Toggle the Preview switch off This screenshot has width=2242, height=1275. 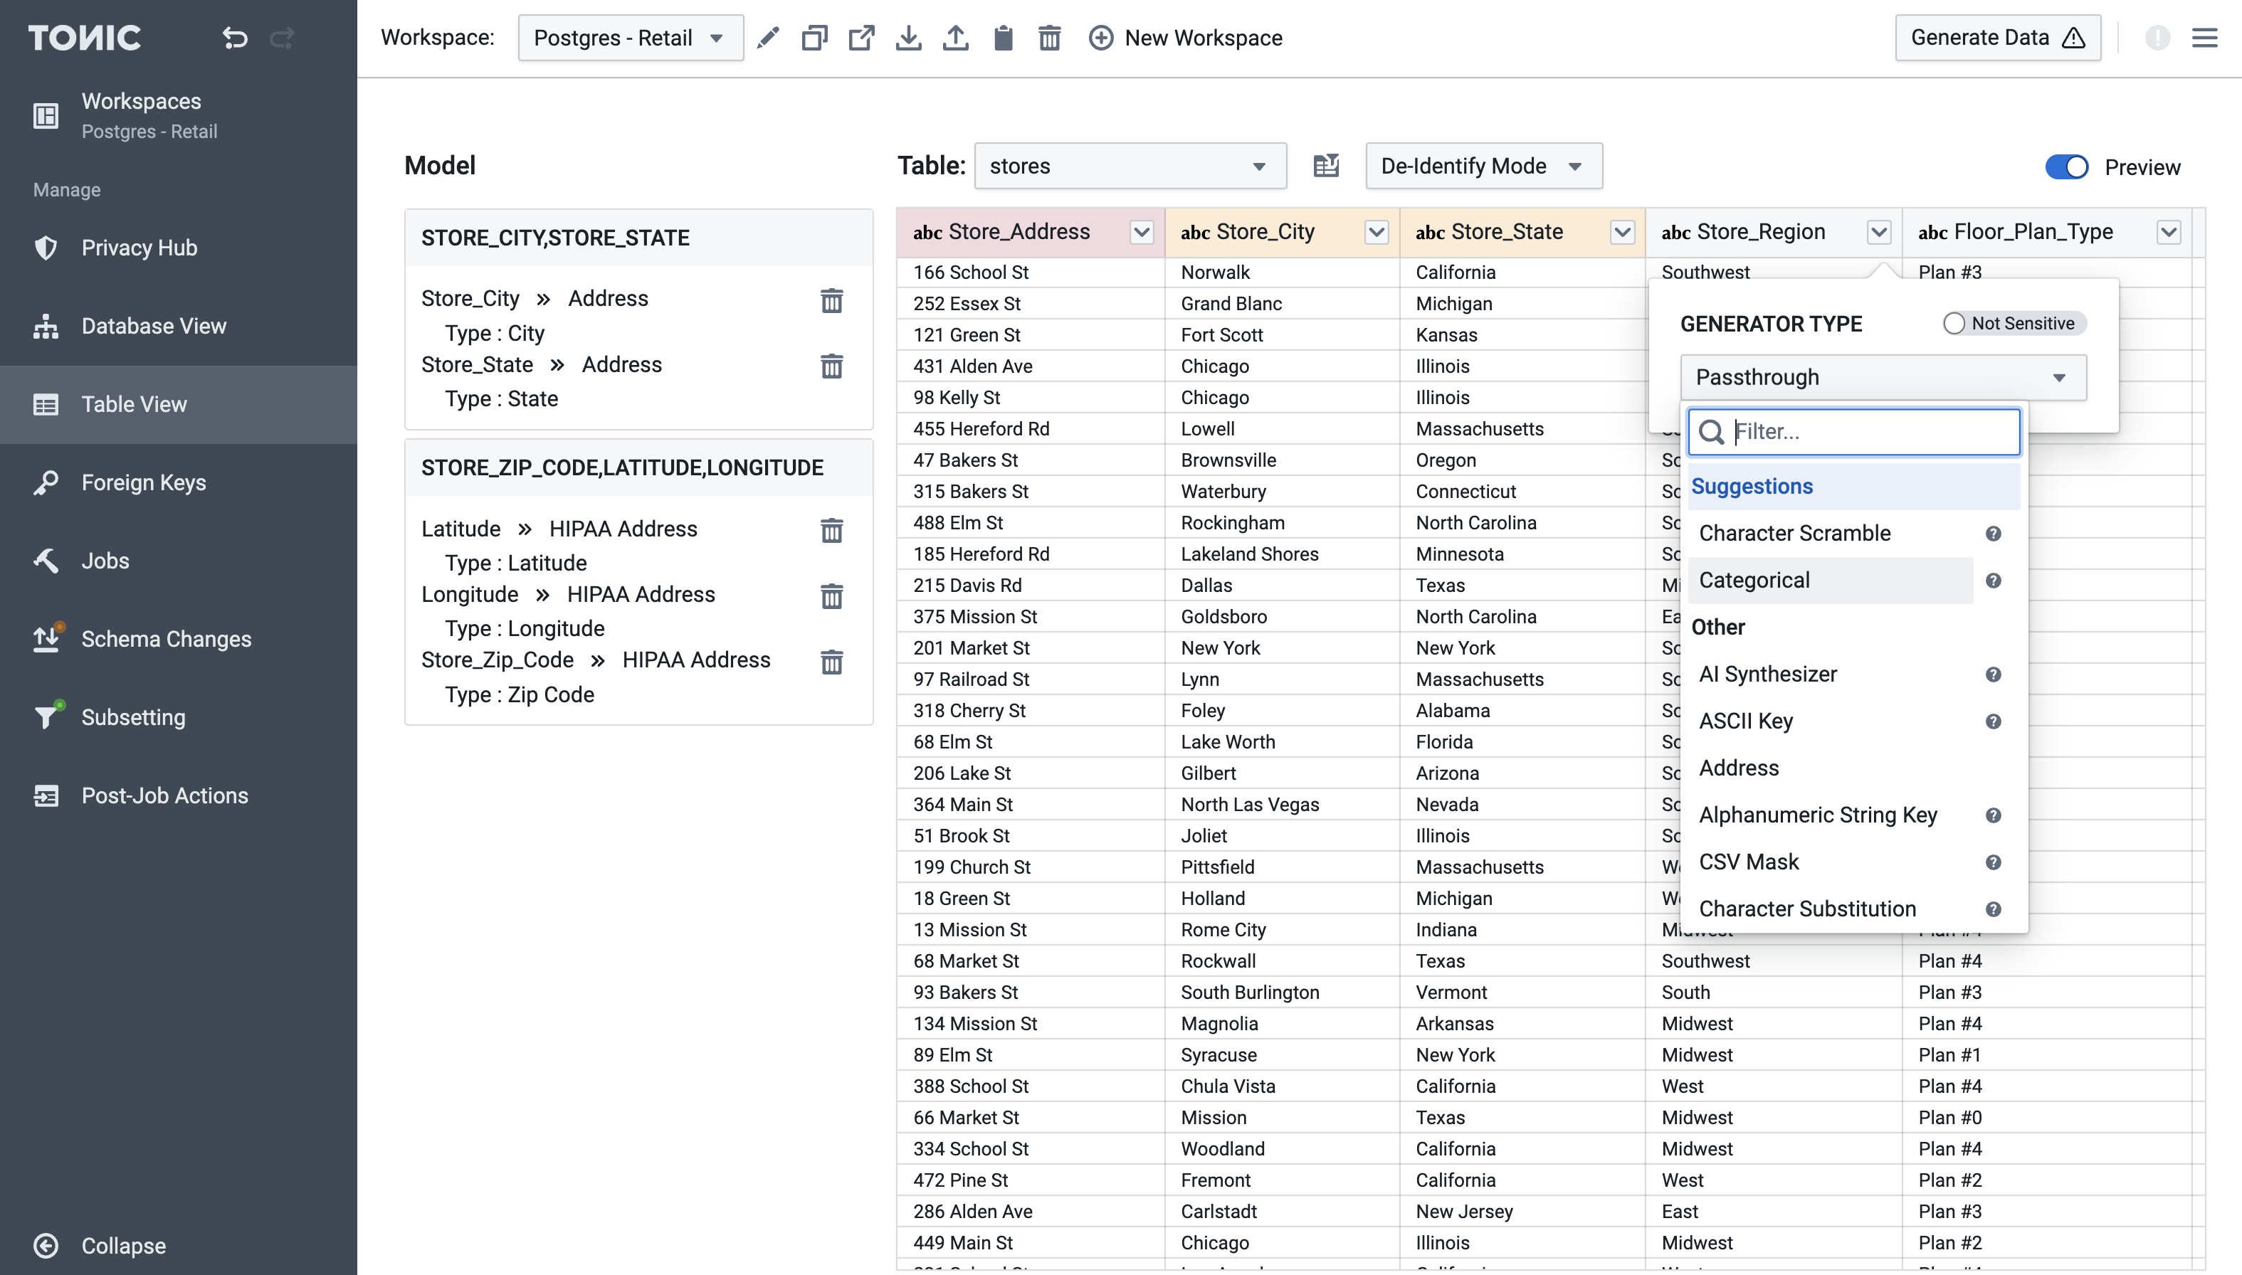pos(2067,166)
